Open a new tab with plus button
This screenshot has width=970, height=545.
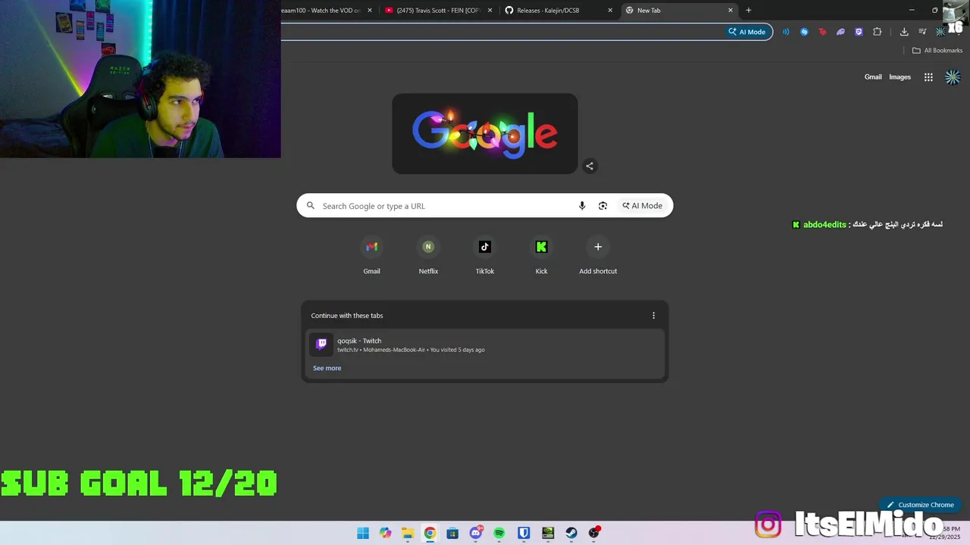749,11
